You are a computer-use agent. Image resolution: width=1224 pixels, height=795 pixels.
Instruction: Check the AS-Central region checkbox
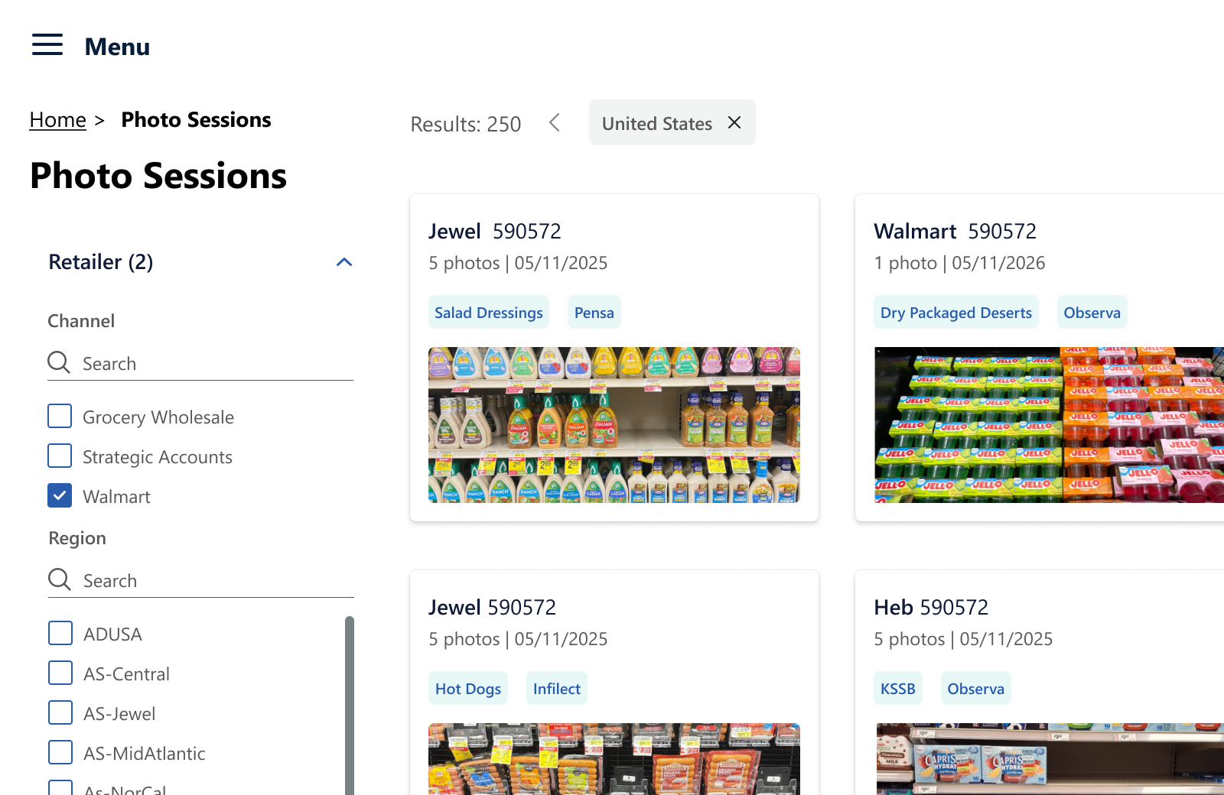(x=60, y=673)
